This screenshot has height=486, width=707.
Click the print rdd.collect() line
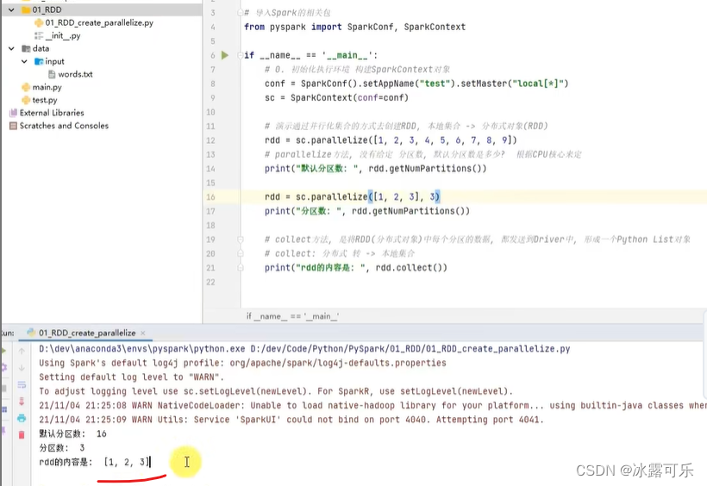pos(356,268)
